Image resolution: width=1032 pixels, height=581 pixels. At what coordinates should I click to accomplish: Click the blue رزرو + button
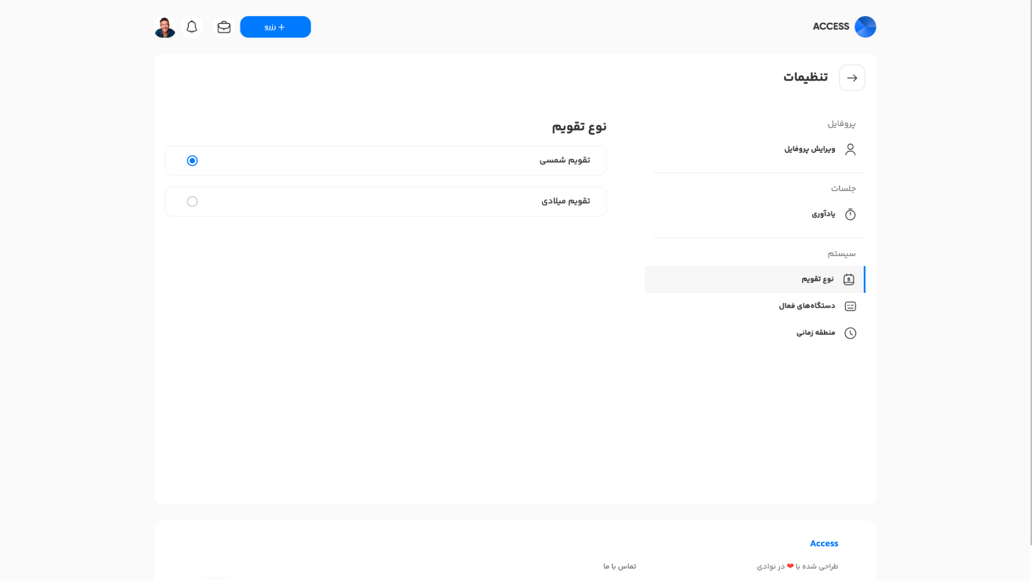coord(275,26)
